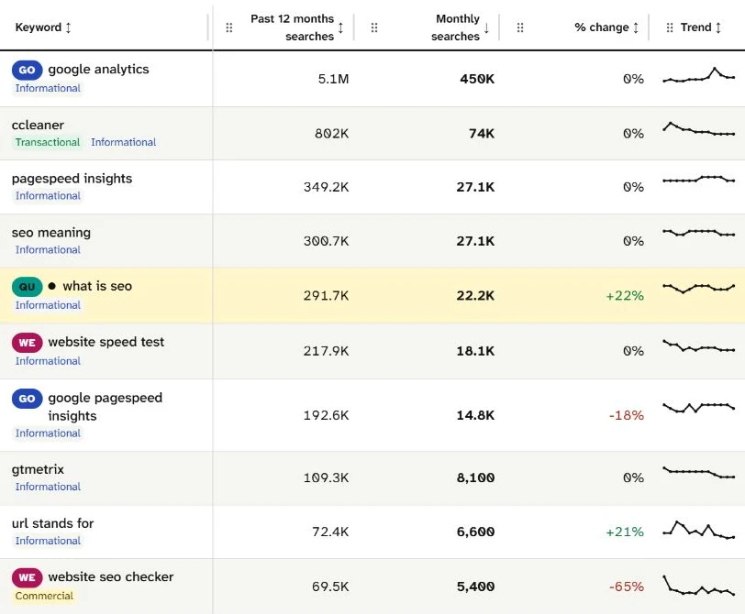This screenshot has height=614, width=745.
Task: Click the % change column header
Action: [602, 27]
